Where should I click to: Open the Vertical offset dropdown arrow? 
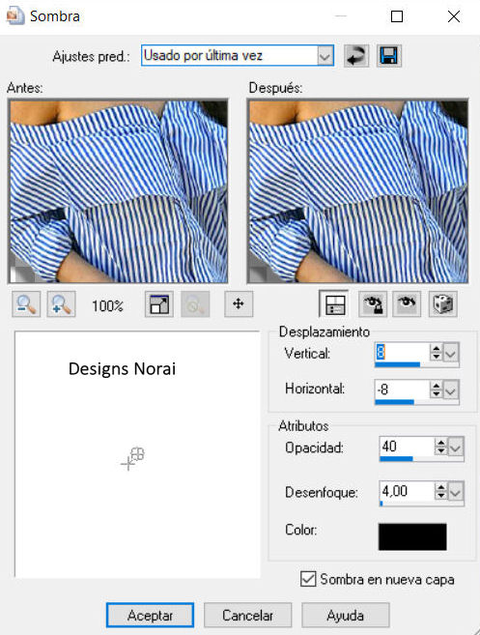(x=451, y=353)
